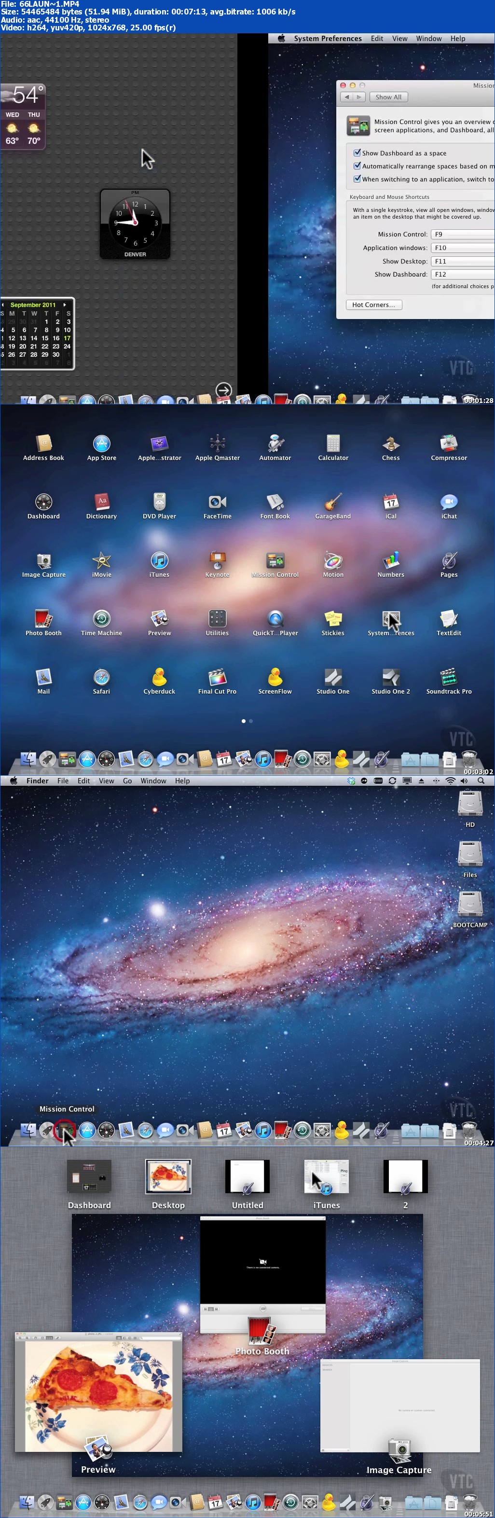Viewport: 495px width, 1518px height.
Task: Select the Preview pizza window in Mission Control
Action: point(98,1393)
